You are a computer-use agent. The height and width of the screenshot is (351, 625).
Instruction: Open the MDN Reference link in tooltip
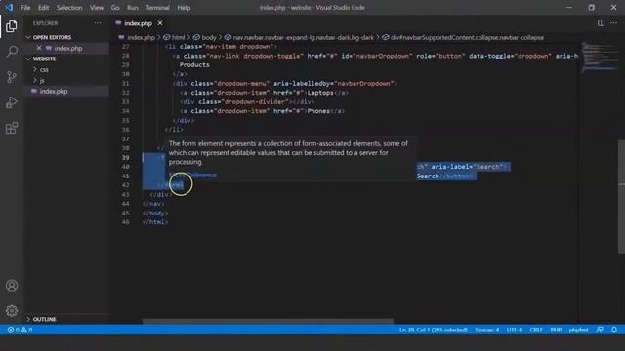point(192,175)
